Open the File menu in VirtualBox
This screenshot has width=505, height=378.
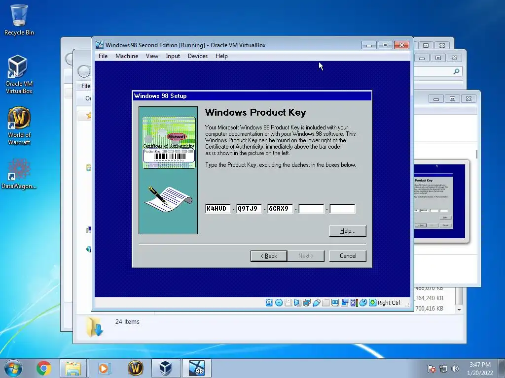pos(103,56)
